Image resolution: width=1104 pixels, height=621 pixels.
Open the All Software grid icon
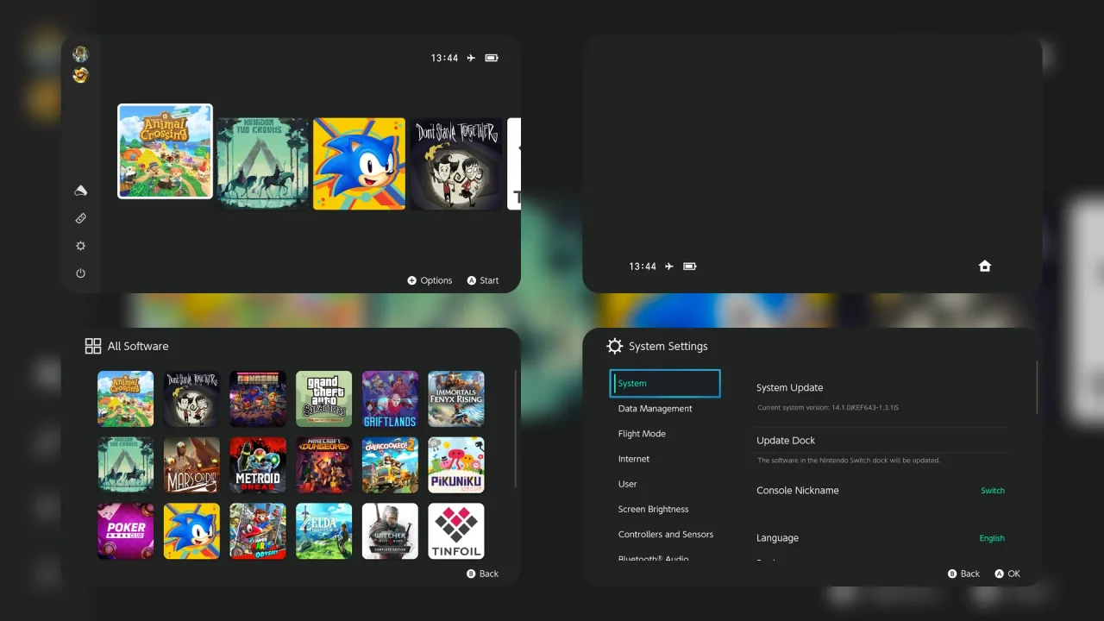pyautogui.click(x=93, y=345)
